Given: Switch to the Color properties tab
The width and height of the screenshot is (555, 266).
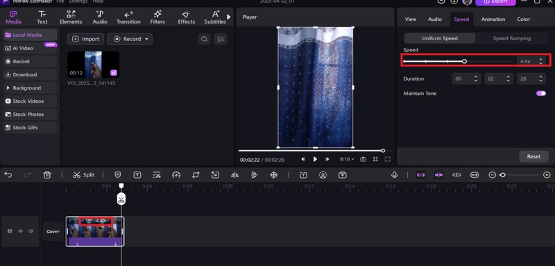Looking at the screenshot, I should point(524,19).
